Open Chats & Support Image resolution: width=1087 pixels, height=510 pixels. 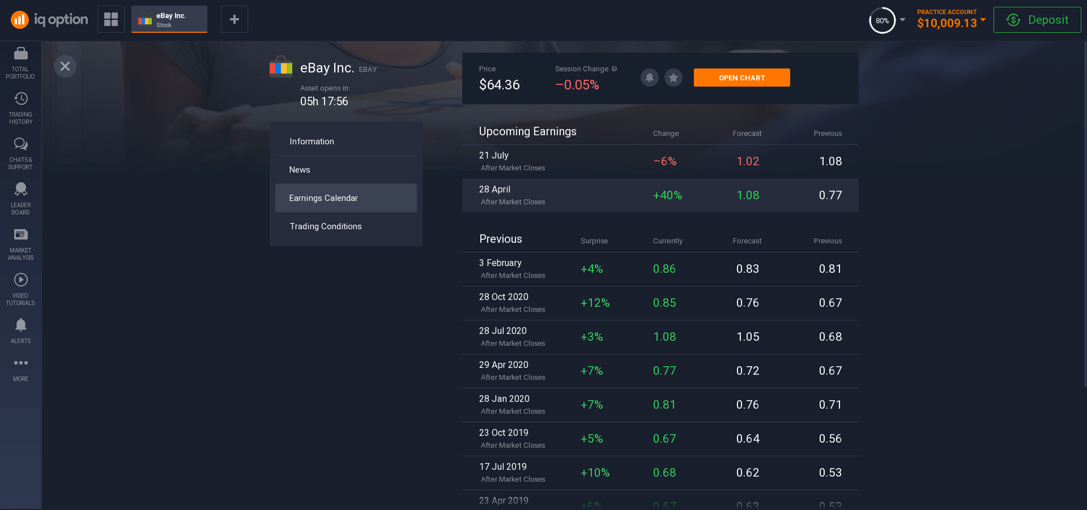click(20, 153)
